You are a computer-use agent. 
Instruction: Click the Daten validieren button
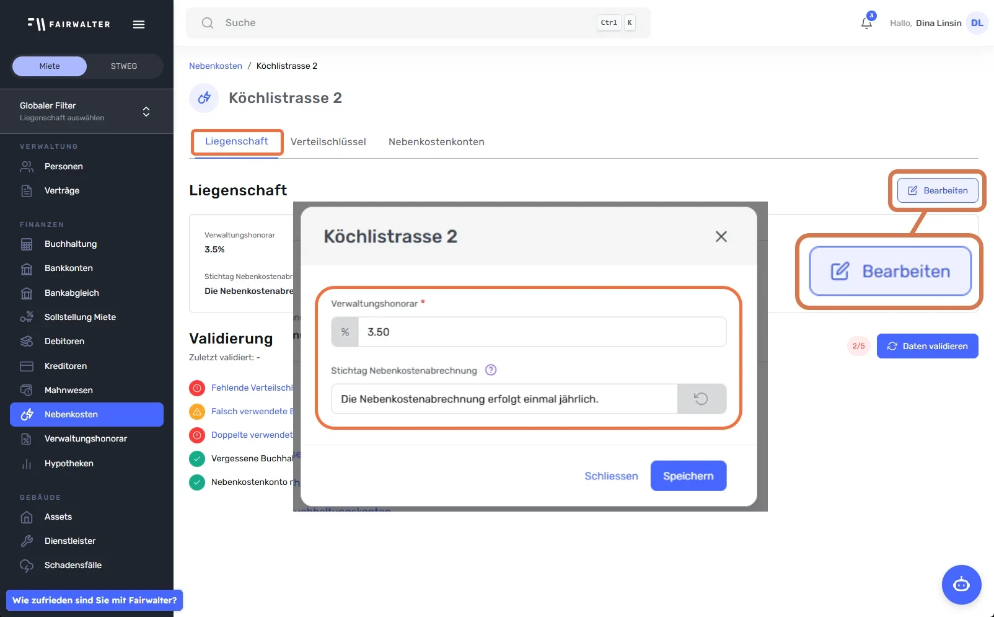coord(927,346)
